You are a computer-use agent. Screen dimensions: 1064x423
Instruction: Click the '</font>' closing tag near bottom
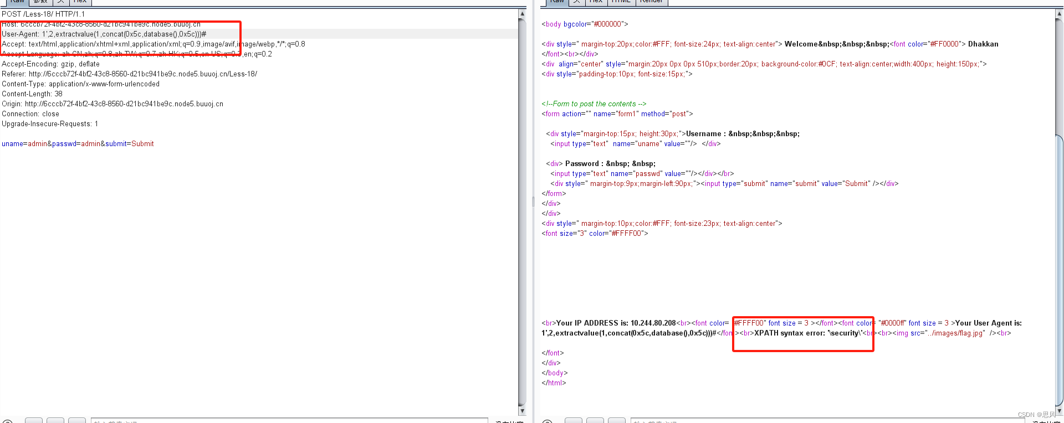point(553,353)
